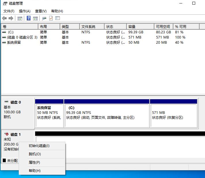
Task: Click the Disk Management app icon in title bar
Action: 5,3
